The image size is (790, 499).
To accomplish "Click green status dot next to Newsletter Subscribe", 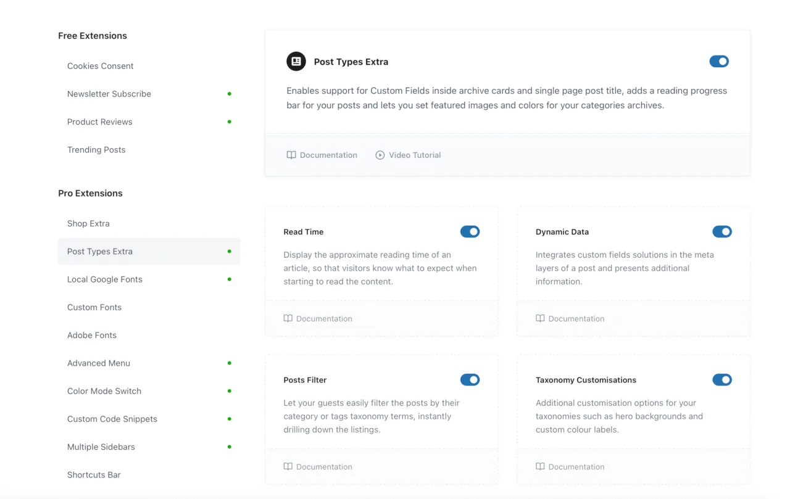I will pyautogui.click(x=230, y=94).
